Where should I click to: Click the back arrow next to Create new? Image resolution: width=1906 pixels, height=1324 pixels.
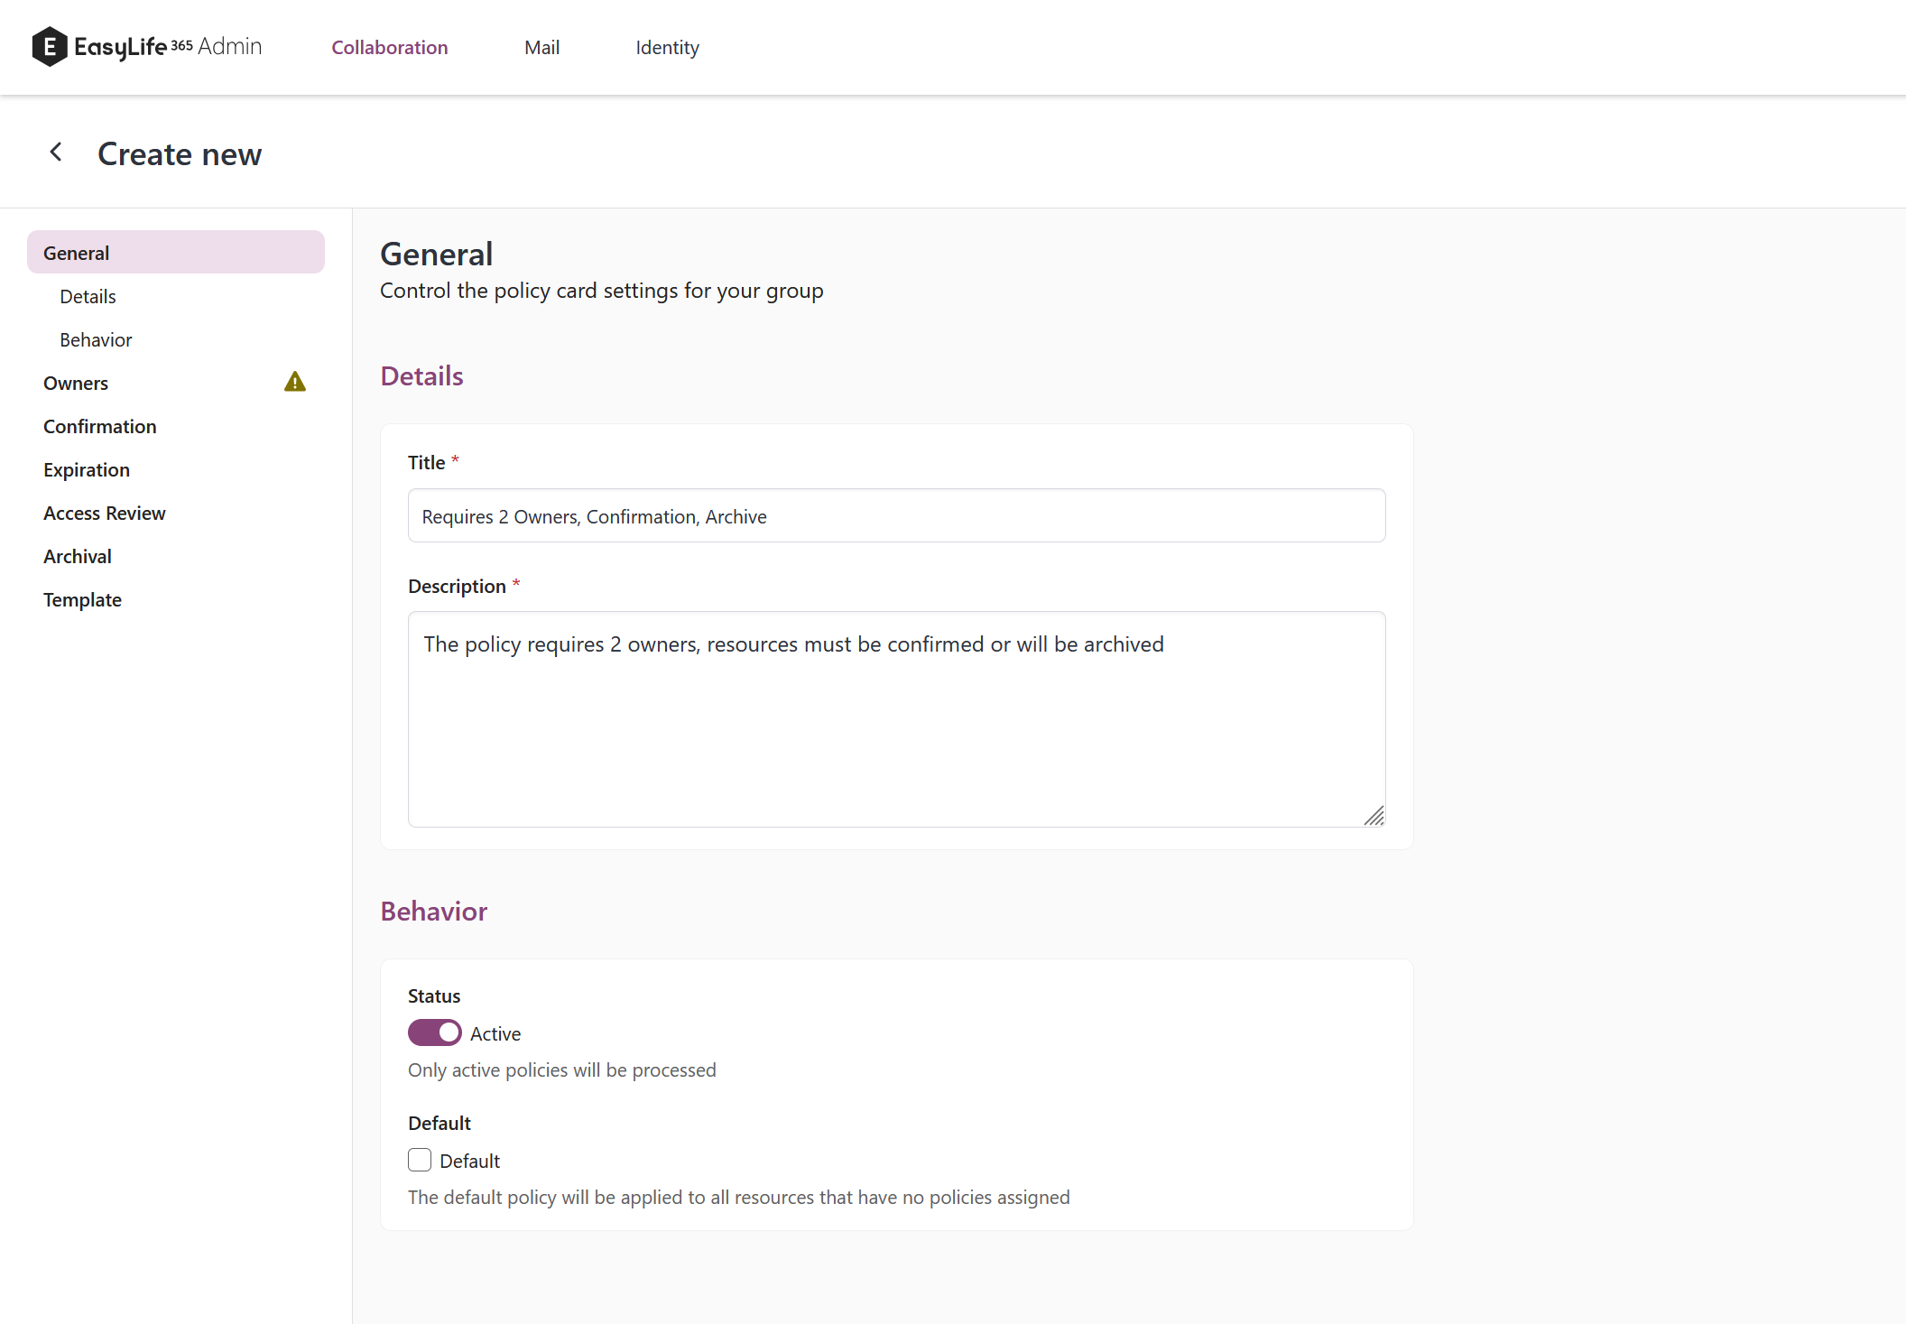coord(56,153)
